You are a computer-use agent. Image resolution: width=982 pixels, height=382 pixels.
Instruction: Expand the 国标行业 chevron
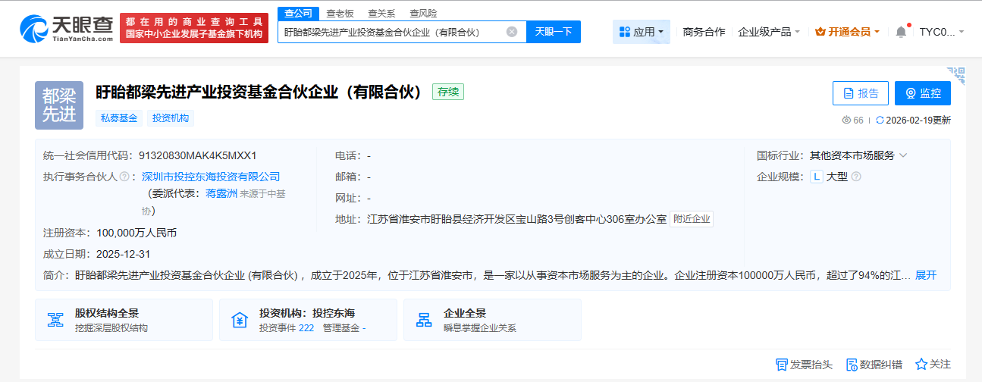coord(903,155)
